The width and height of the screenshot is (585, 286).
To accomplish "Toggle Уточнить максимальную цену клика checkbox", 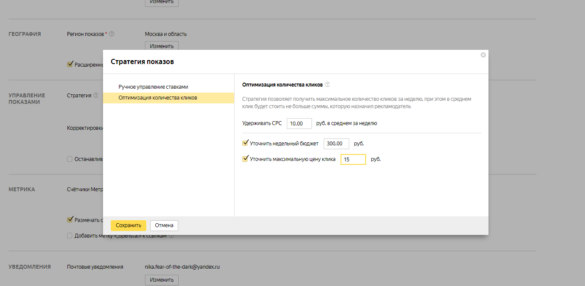I will point(245,159).
